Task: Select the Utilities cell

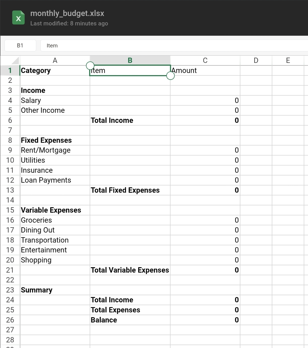Action: [55, 160]
